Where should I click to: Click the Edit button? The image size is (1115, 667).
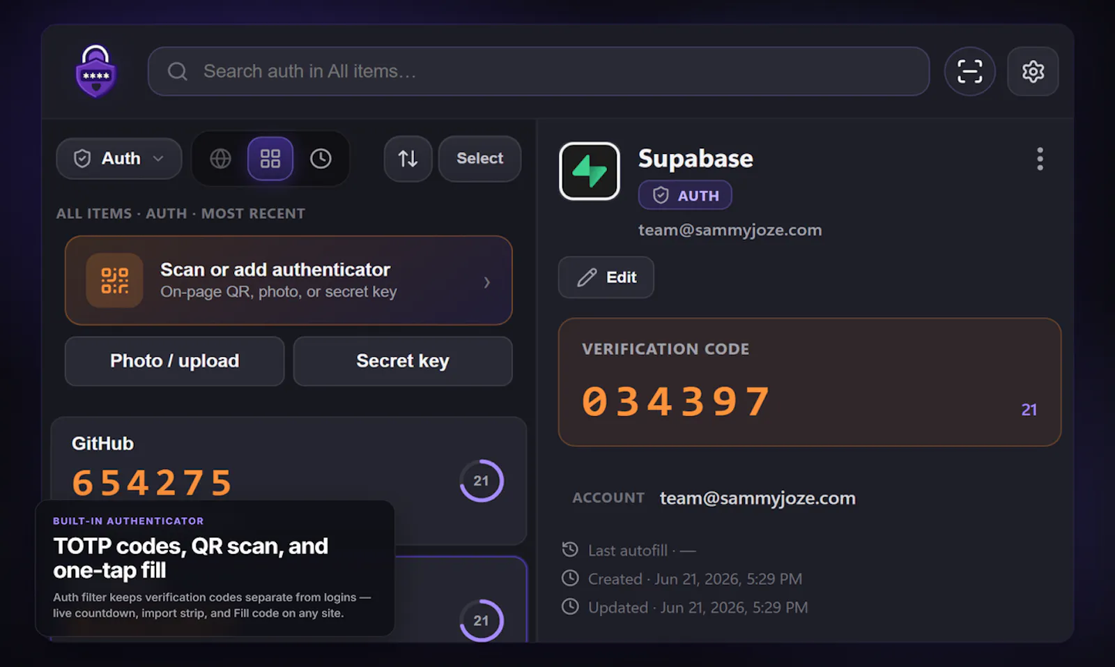(606, 277)
